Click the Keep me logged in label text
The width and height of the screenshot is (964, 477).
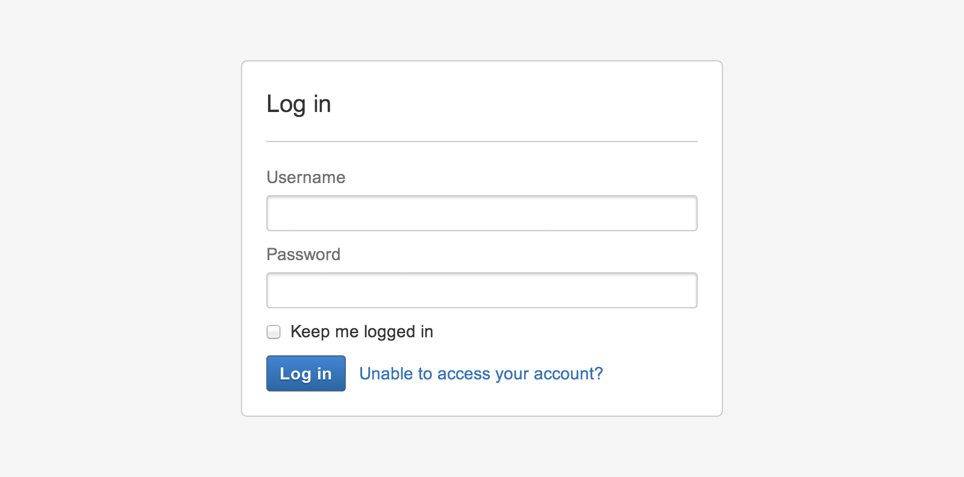361,332
